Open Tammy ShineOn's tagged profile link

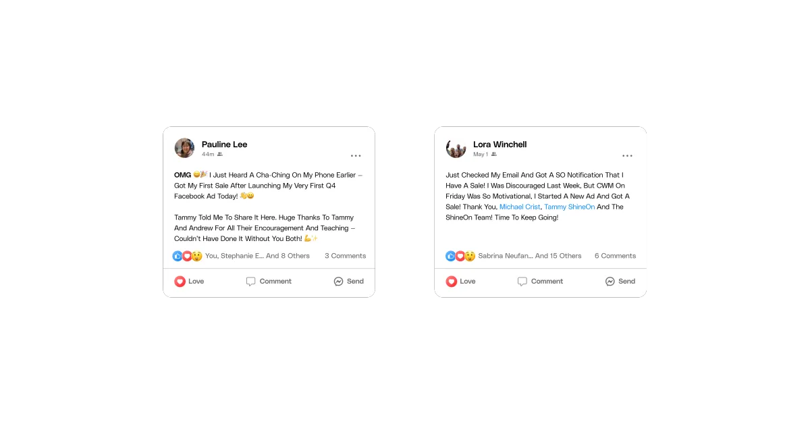coord(570,207)
